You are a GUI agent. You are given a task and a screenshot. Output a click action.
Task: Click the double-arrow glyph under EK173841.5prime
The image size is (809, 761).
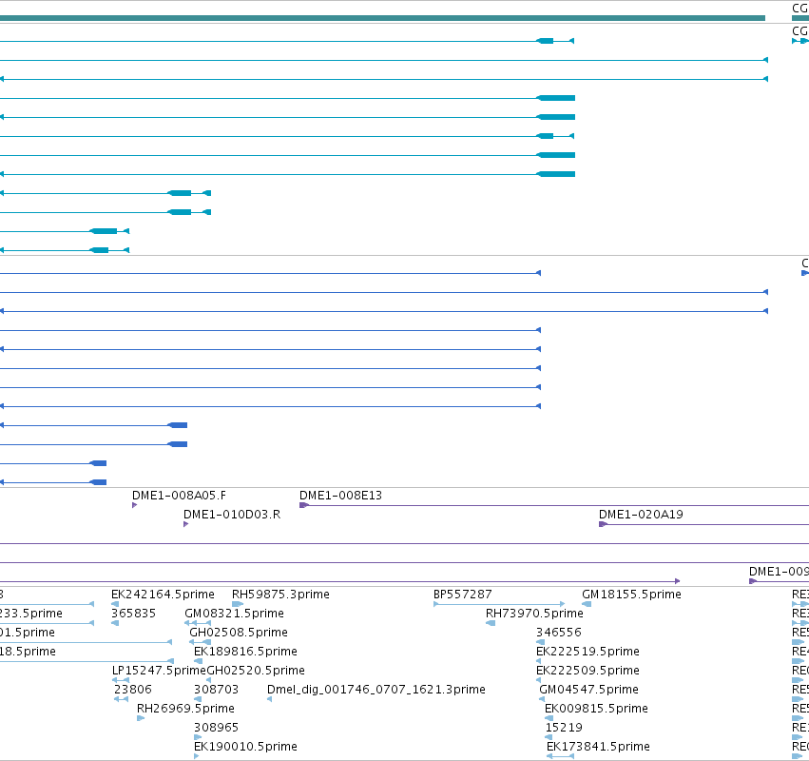[560, 756]
